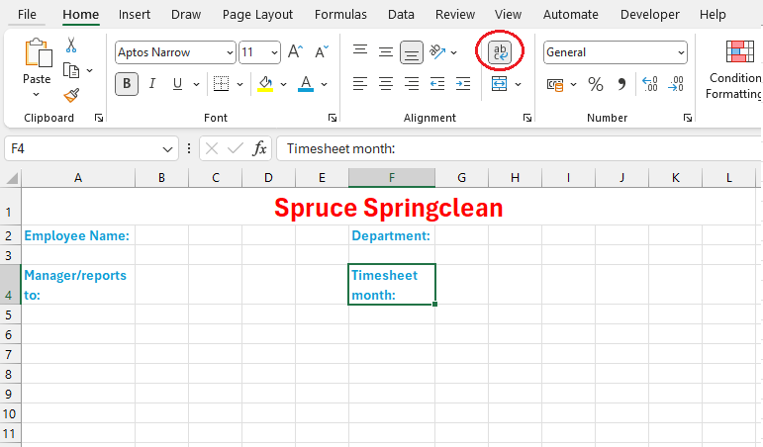Click the Increase Font Size icon
The height and width of the screenshot is (447, 763).
pyautogui.click(x=297, y=52)
